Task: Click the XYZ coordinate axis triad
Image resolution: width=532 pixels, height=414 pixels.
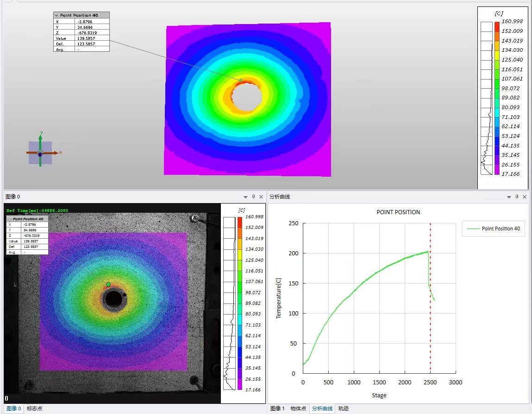Action: pyautogui.click(x=40, y=153)
